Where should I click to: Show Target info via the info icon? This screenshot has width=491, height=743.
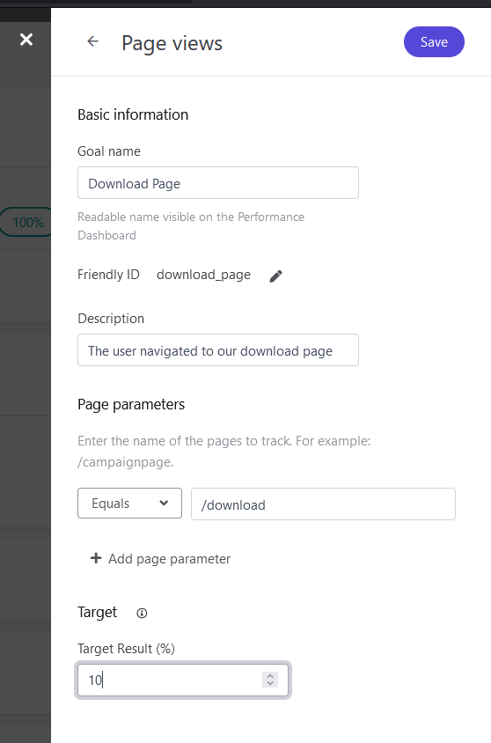142,614
